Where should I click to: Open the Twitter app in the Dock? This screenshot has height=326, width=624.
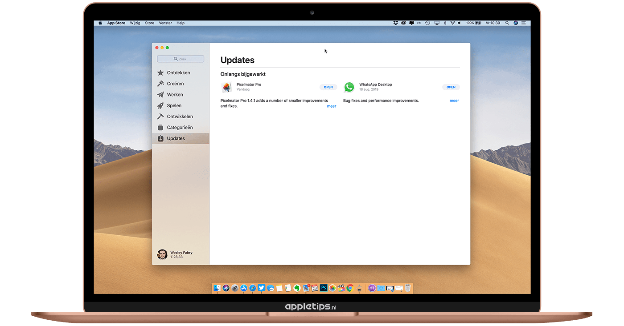(x=261, y=288)
